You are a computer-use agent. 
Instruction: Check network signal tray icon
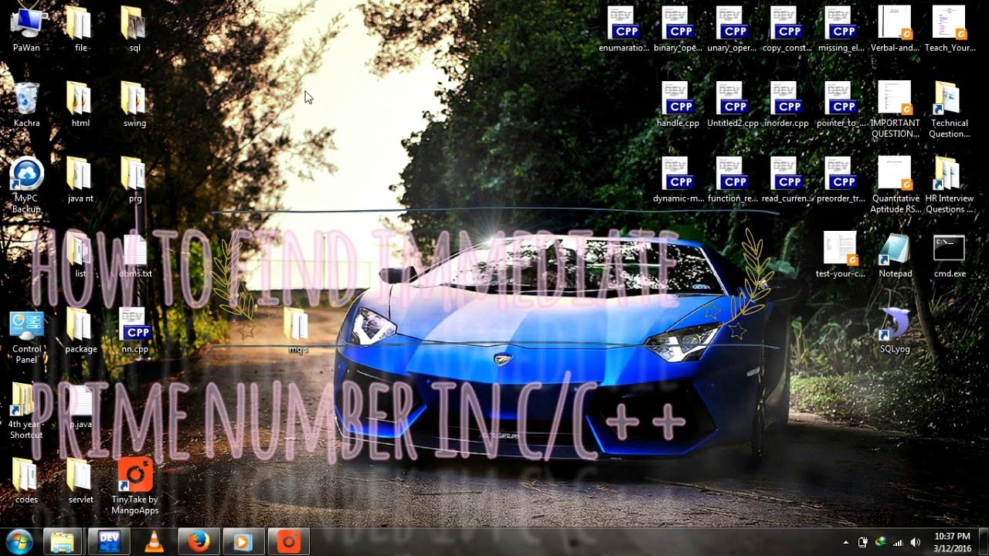point(898,543)
